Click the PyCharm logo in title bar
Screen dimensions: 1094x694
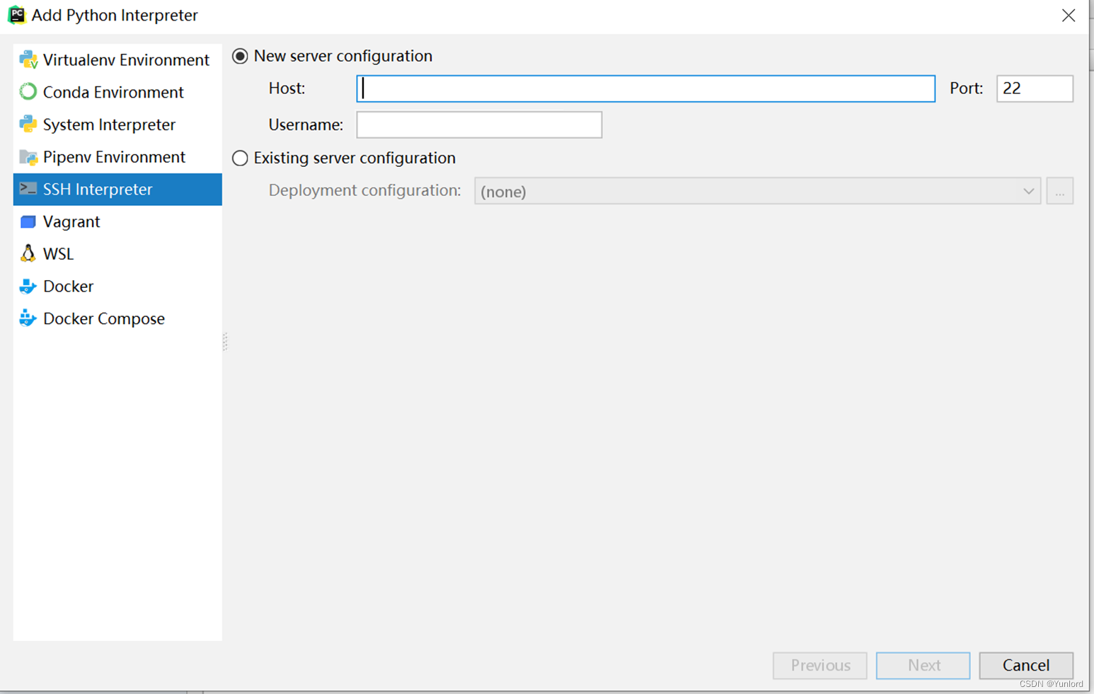(x=16, y=15)
